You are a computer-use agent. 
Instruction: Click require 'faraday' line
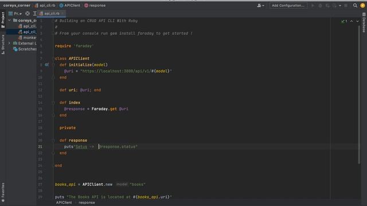(74, 46)
